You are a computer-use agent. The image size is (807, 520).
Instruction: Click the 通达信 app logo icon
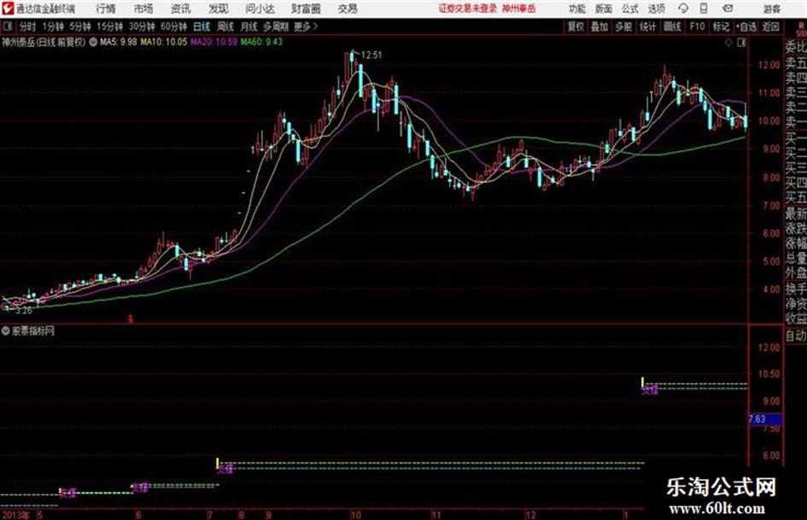click(x=8, y=9)
